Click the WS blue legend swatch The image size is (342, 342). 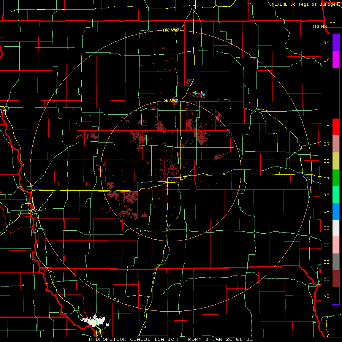(x=336, y=211)
